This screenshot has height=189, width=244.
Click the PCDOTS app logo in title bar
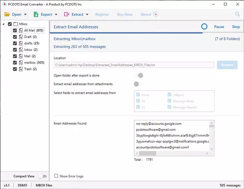[5, 4]
